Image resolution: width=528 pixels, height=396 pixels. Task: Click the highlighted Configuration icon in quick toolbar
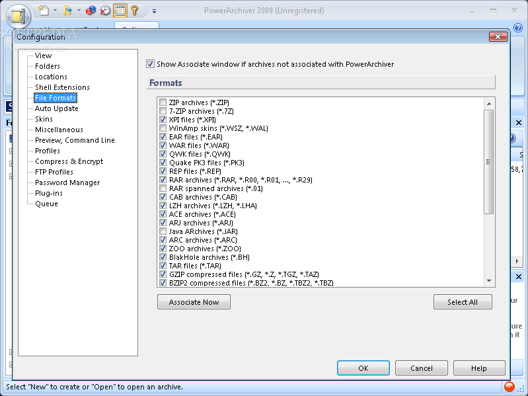coord(120,11)
